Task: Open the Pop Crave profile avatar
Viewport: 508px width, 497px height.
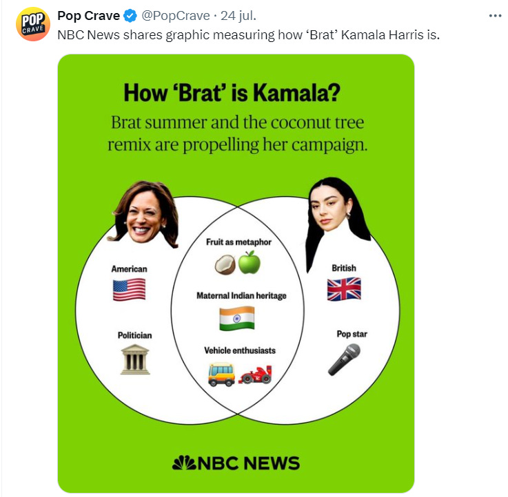Action: coord(32,24)
